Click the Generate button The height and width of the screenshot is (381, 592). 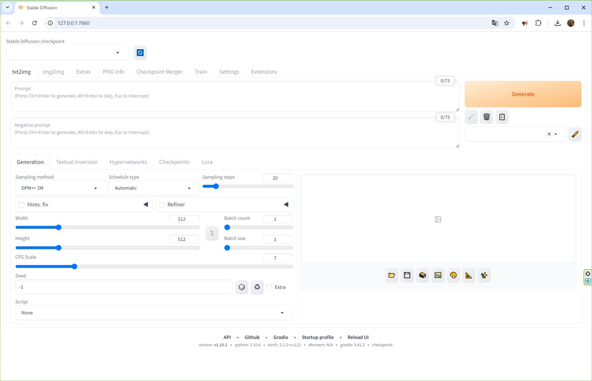pyautogui.click(x=523, y=94)
